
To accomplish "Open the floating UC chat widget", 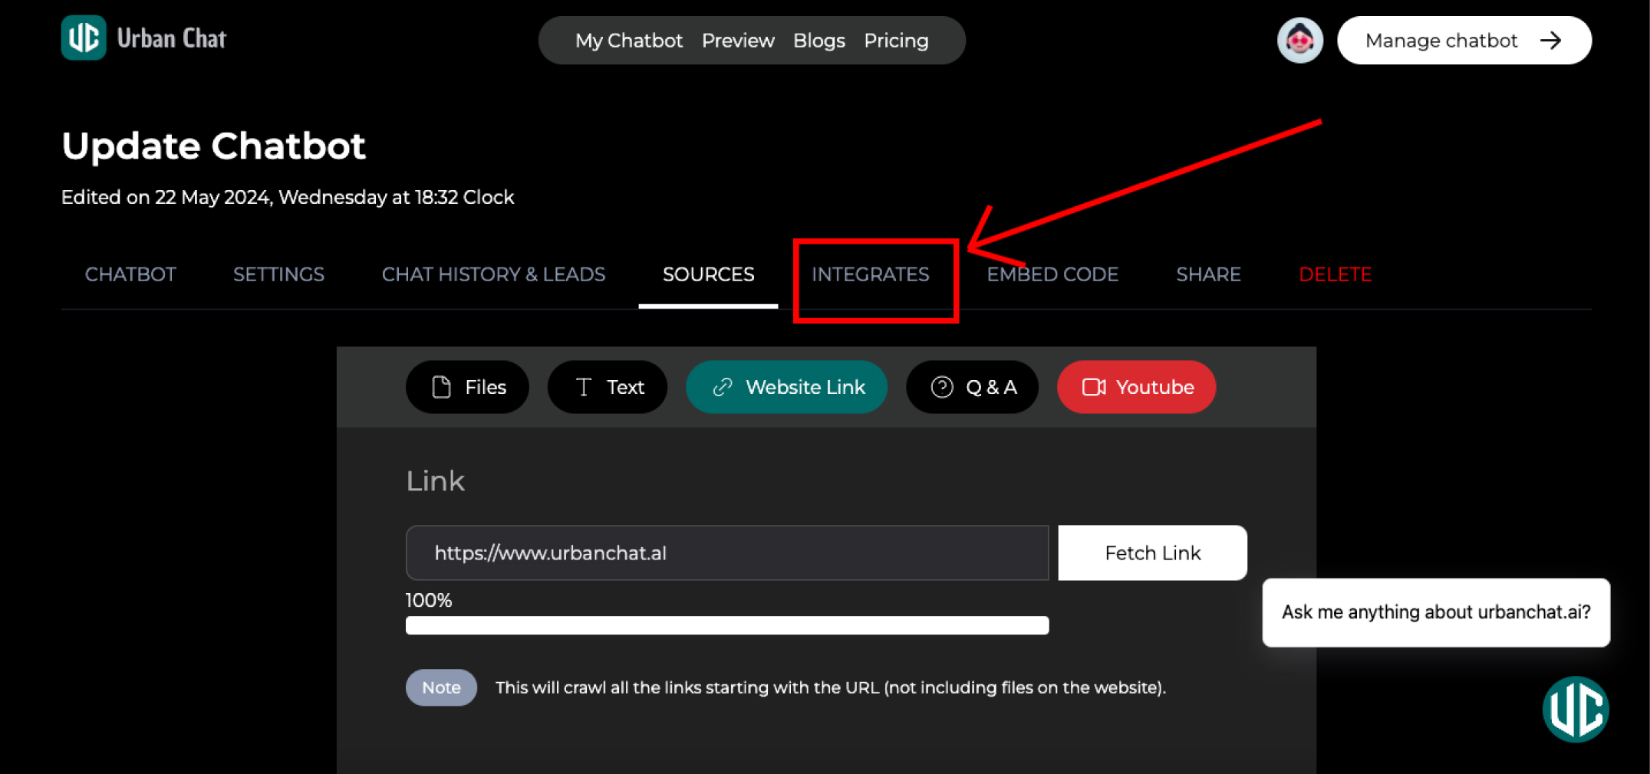I will pyautogui.click(x=1576, y=709).
